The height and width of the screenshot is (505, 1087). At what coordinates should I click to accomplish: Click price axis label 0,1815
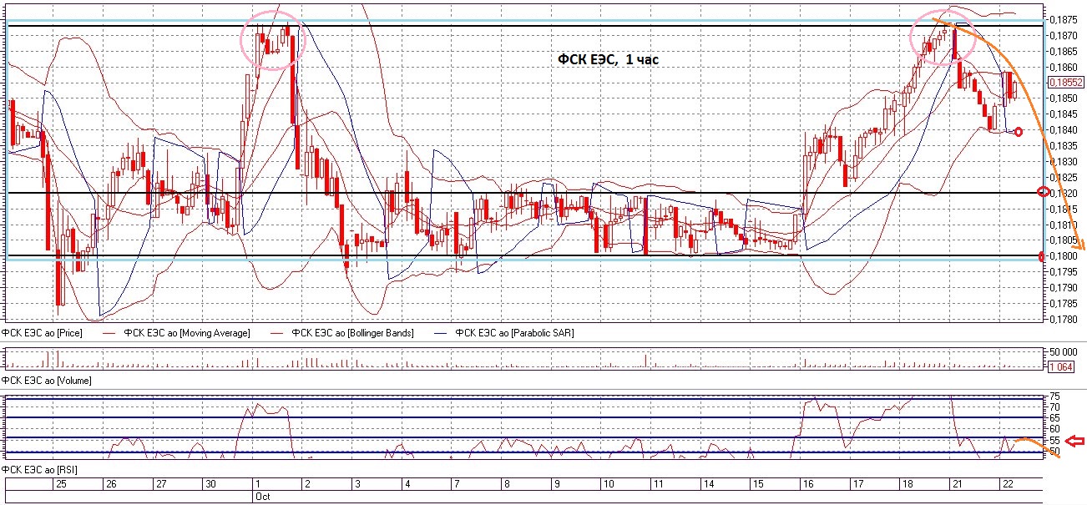(1062, 209)
